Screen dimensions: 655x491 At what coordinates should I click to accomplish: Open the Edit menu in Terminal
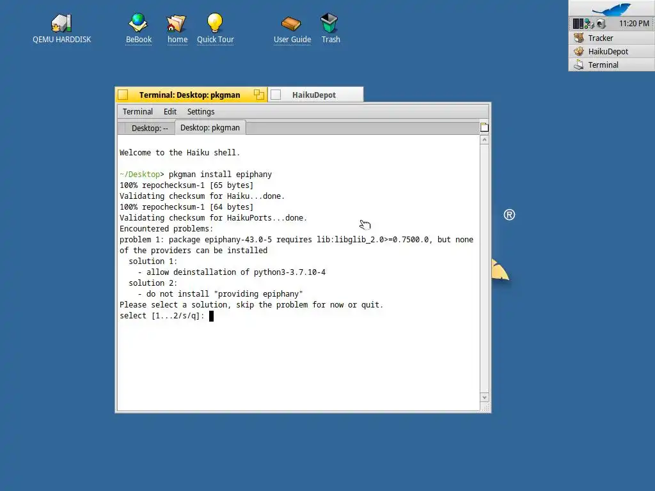(x=170, y=111)
